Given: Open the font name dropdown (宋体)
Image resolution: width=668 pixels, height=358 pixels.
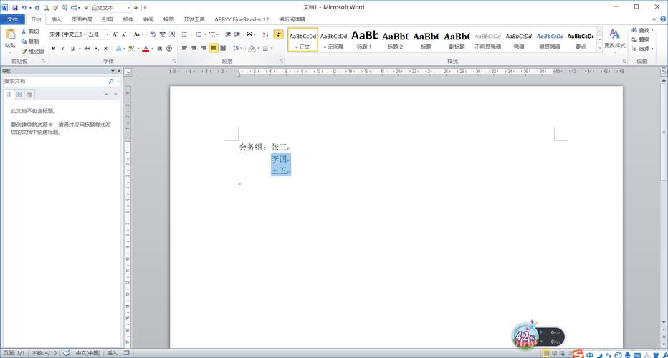Looking at the screenshot, I should [x=66, y=34].
